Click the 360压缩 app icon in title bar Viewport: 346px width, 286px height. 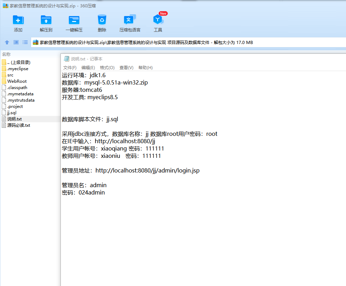(5, 6)
